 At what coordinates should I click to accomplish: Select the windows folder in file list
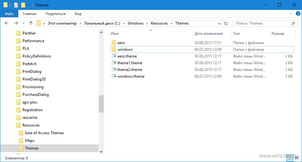202,50
